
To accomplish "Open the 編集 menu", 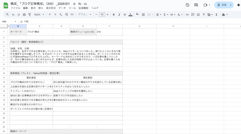I will 26,8.
